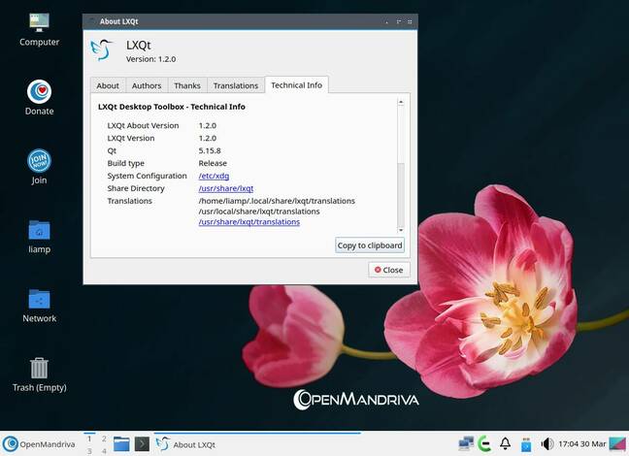629x456 pixels.
Task: Click the scrollbar up arrow in Technical Info
Action: (400, 102)
